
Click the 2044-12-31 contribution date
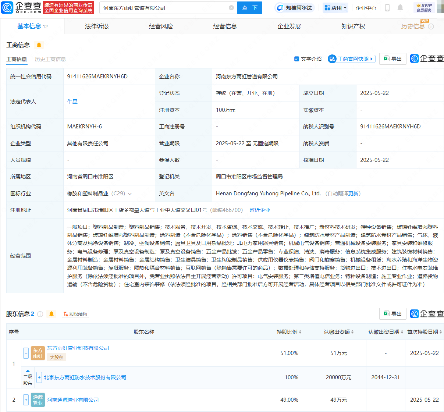[x=386, y=377]
